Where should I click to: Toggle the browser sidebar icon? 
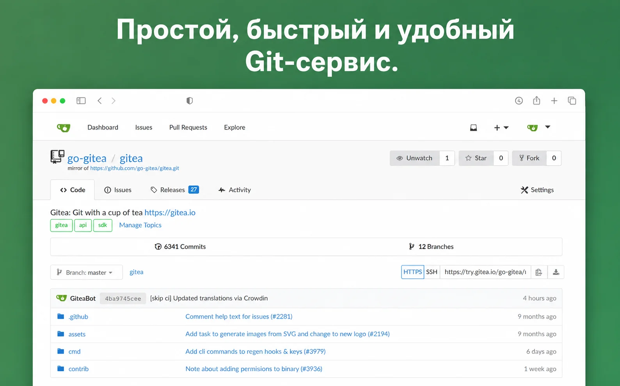tap(81, 101)
